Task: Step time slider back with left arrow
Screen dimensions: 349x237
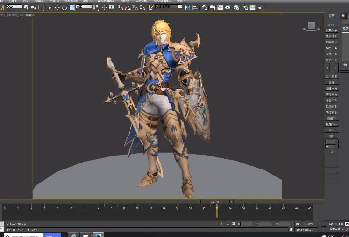Action: point(199,202)
